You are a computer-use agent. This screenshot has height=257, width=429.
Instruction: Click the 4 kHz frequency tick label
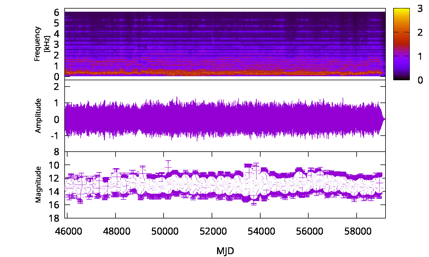(x=56, y=34)
